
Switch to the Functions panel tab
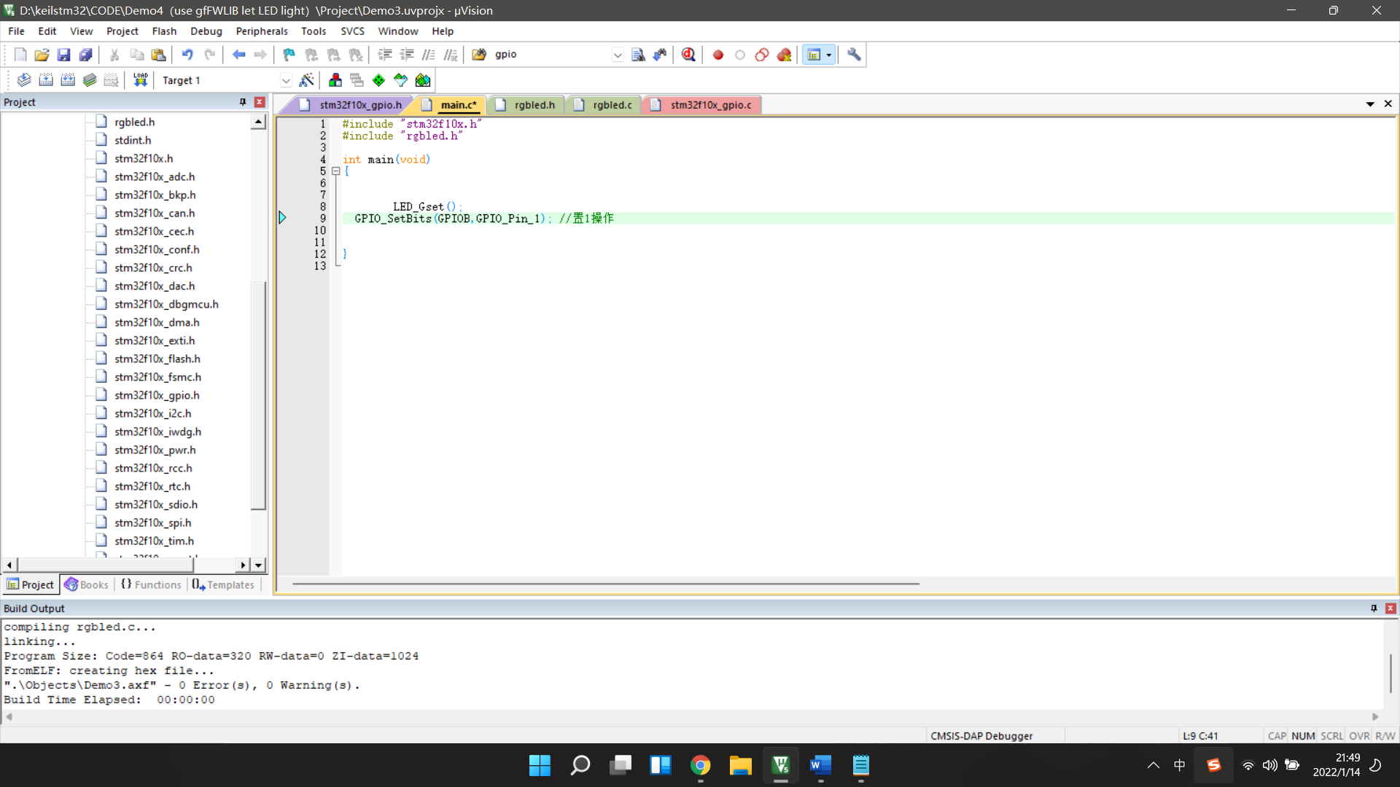pos(151,584)
